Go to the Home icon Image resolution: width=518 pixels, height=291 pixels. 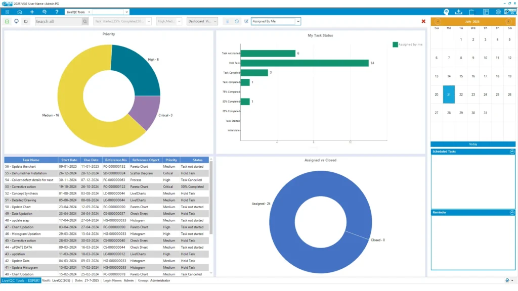pos(20,12)
